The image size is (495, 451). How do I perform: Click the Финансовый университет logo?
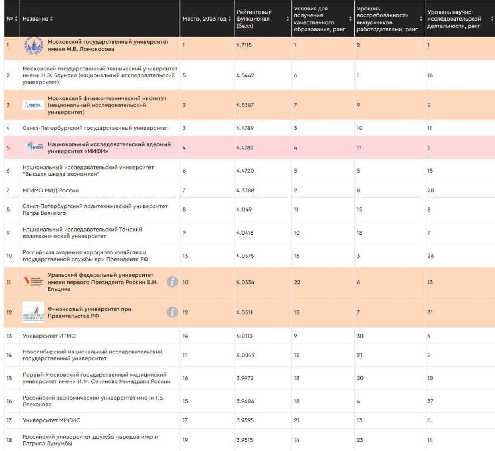click(33, 312)
